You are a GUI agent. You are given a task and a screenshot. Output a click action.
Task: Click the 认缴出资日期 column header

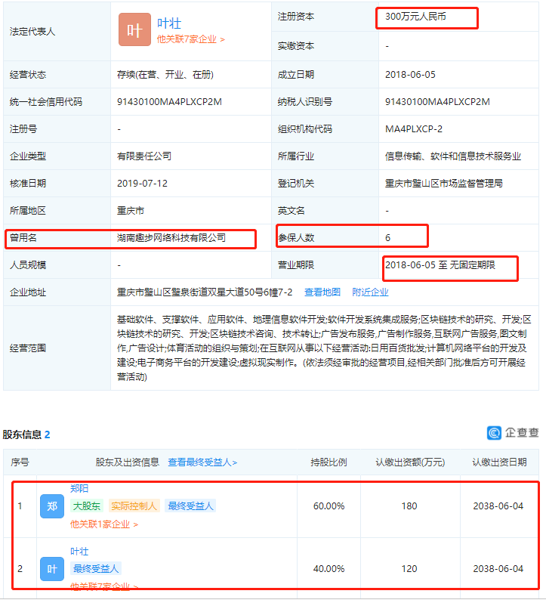499,462
